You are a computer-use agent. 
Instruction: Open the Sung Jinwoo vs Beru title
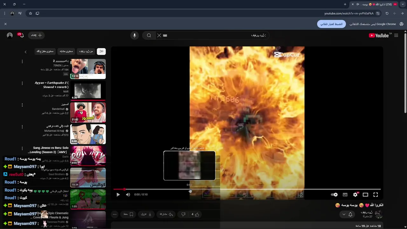(x=48, y=150)
